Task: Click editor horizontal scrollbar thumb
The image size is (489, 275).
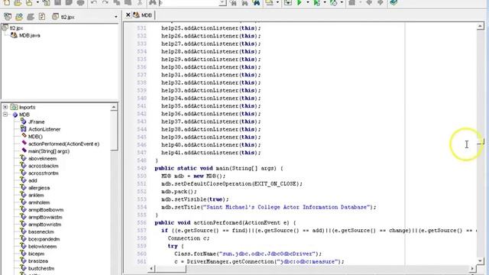Action: 170,268
